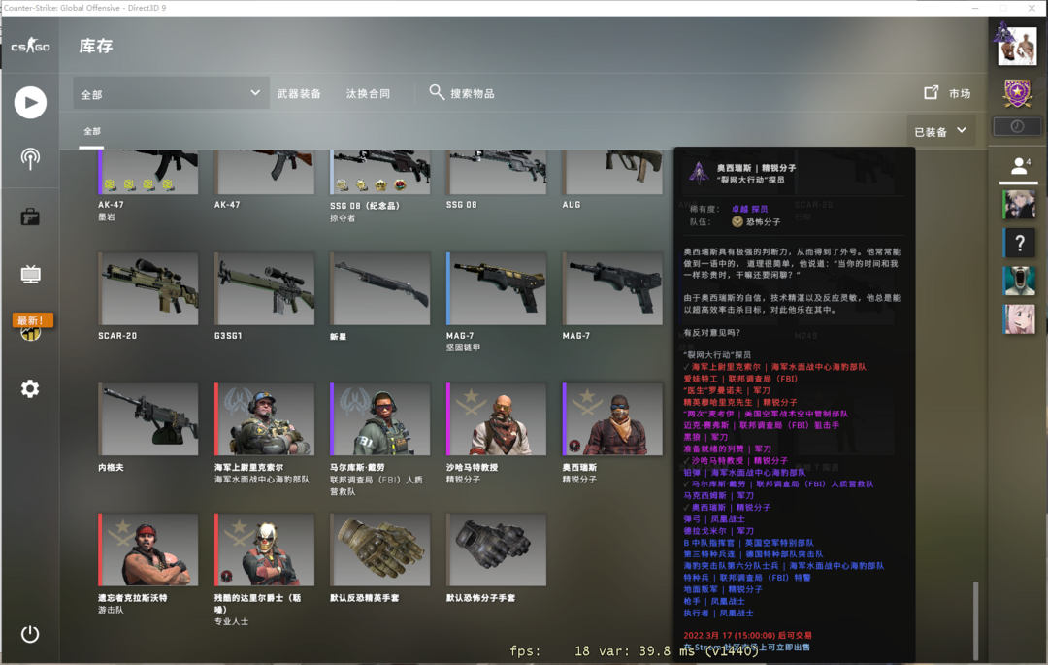The width and height of the screenshot is (1048, 665).
Task: Select the 全部 sub-tab
Action: coord(92,131)
